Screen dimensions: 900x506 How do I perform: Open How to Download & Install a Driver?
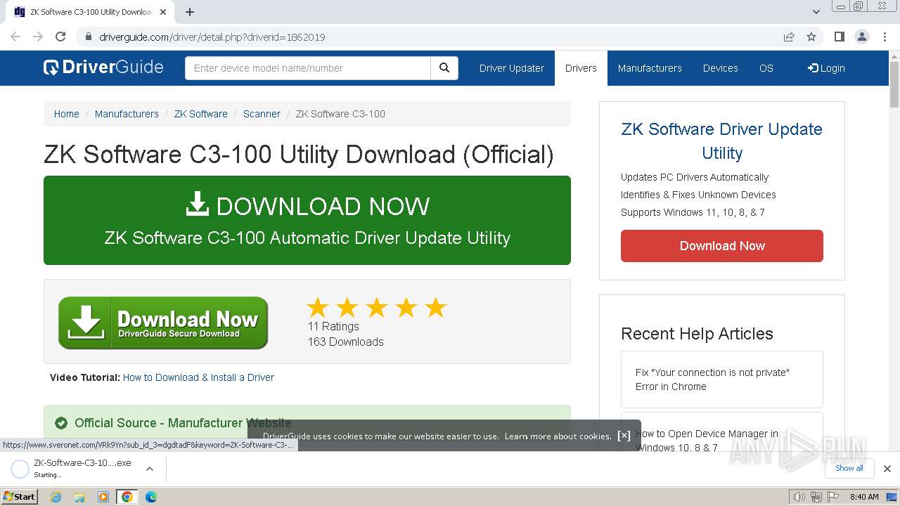pyautogui.click(x=198, y=377)
